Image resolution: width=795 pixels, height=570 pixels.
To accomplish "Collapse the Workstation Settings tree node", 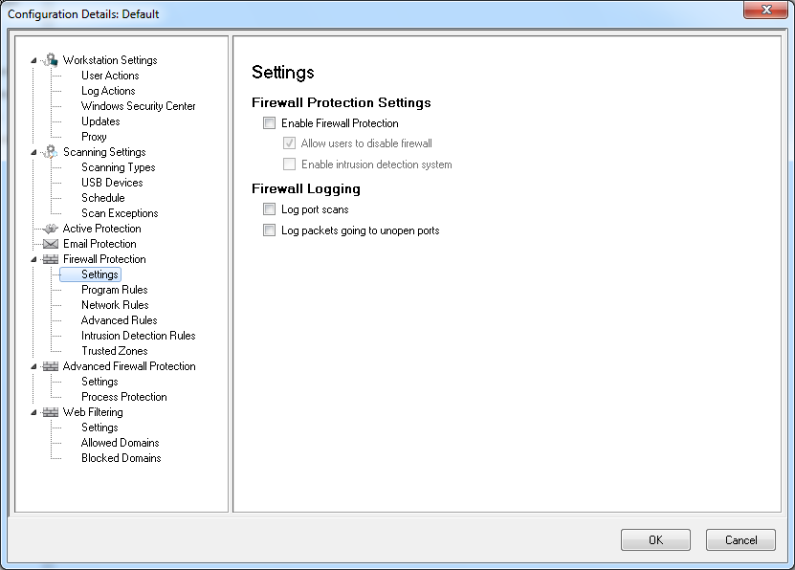I will click(x=34, y=60).
